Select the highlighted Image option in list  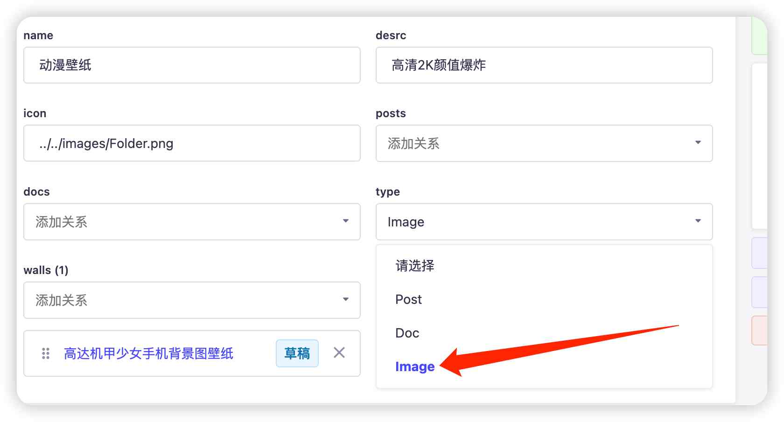click(x=414, y=366)
